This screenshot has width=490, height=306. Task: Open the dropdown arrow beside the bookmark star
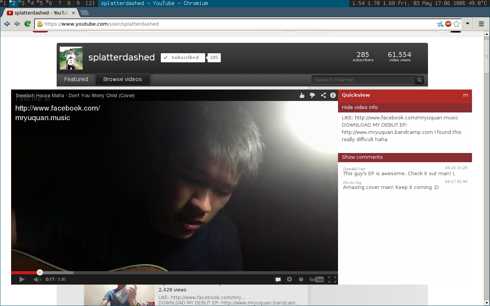[467, 24]
